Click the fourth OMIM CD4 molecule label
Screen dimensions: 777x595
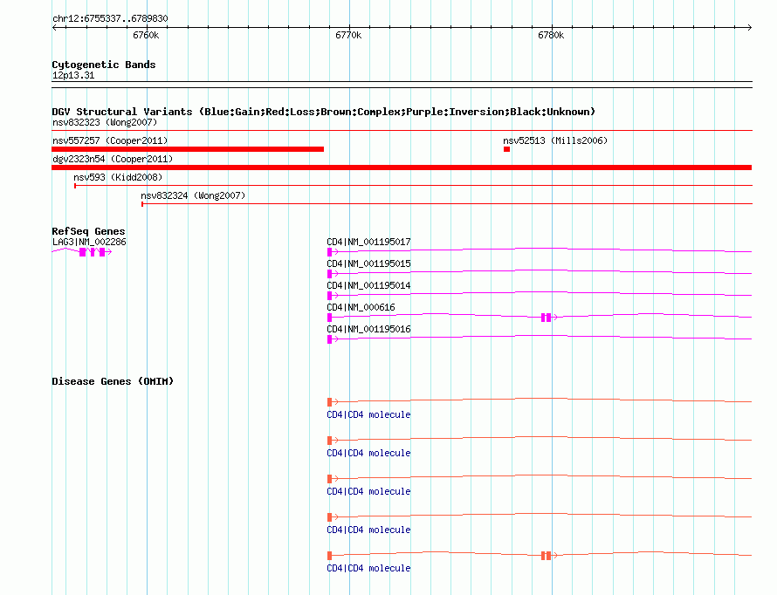pyautogui.click(x=368, y=530)
